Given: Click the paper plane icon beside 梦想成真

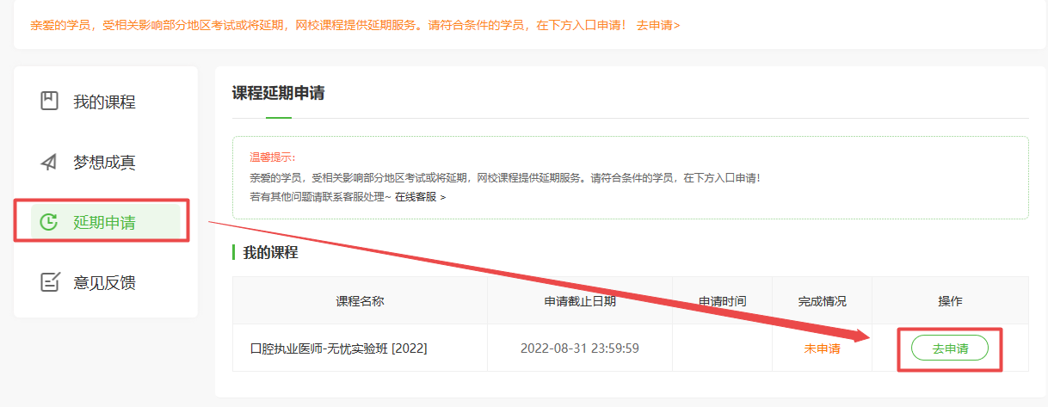Looking at the screenshot, I should (x=50, y=162).
